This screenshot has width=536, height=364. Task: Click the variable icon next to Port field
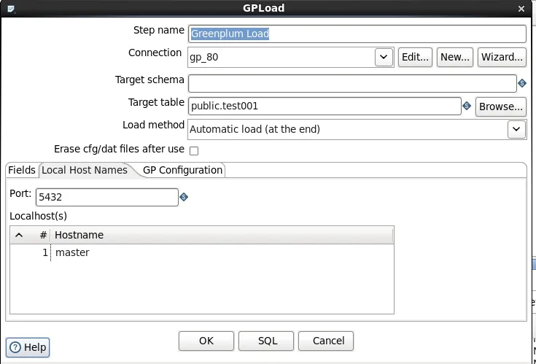click(184, 197)
